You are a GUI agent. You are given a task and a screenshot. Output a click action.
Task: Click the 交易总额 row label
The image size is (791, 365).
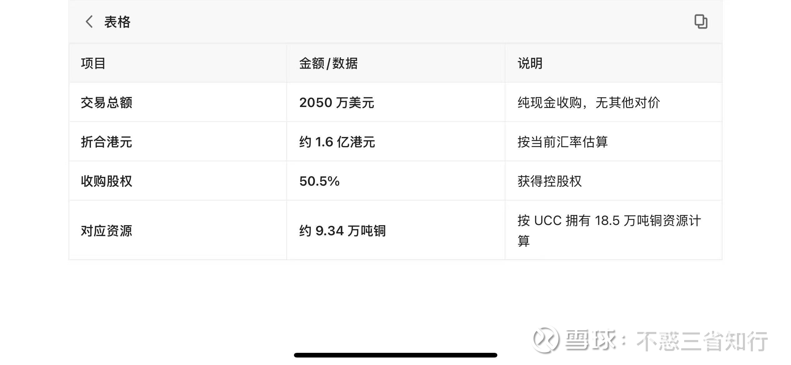[107, 103]
